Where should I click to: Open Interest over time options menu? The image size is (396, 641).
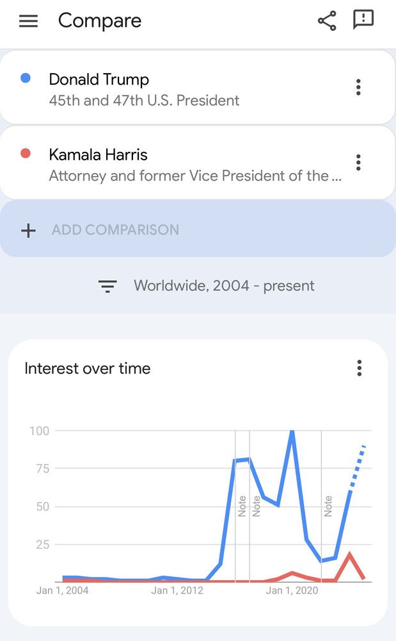359,368
